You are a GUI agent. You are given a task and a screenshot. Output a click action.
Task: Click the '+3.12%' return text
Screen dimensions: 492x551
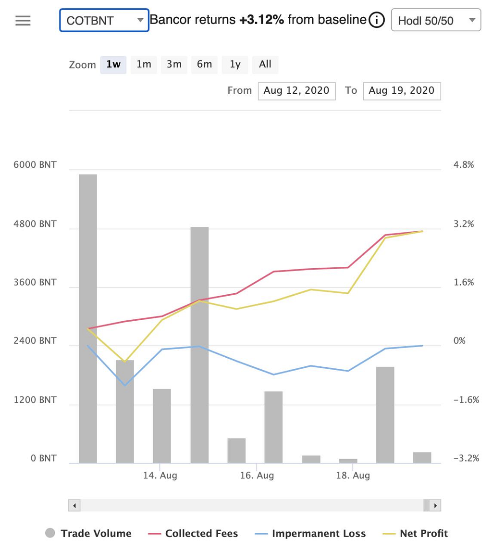pos(262,20)
